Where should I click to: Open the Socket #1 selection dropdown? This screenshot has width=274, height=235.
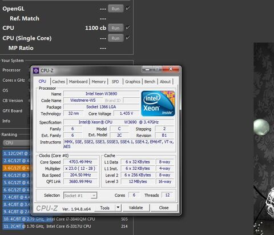[x=80, y=196]
